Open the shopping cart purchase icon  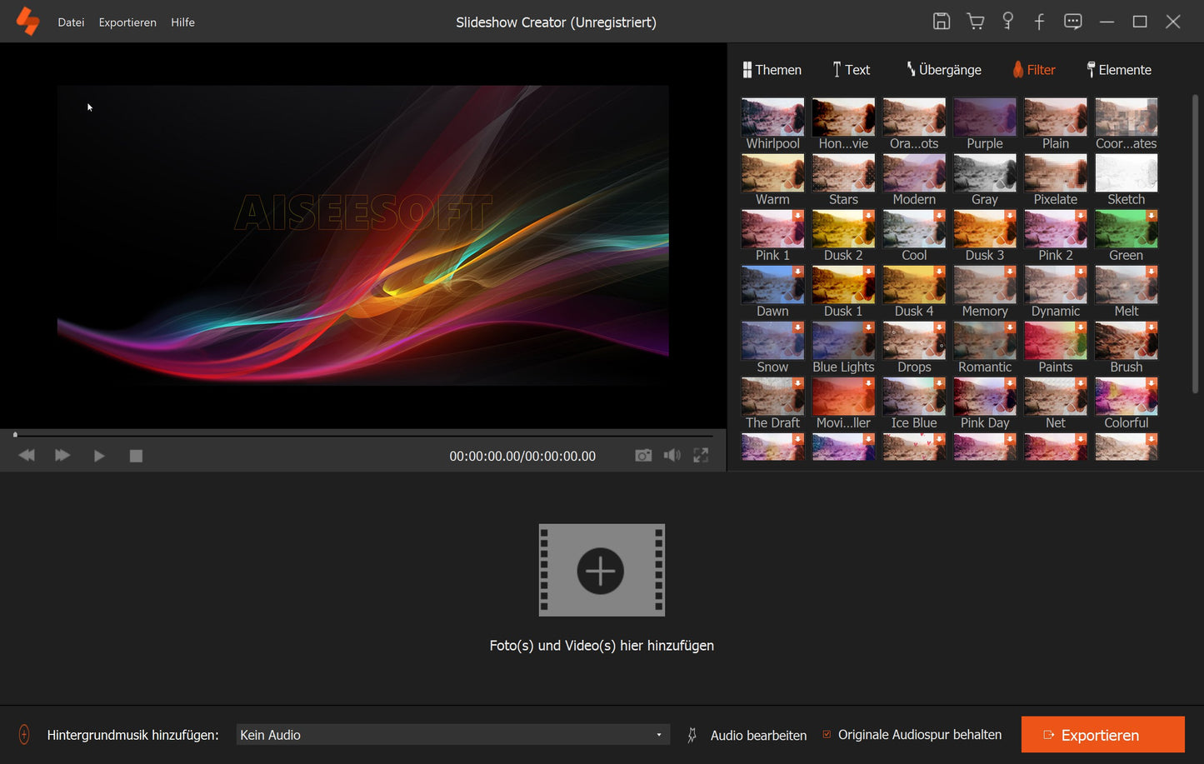coord(975,22)
